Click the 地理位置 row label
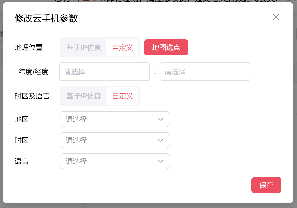The width and height of the screenshot is (297, 208). pyautogui.click(x=29, y=47)
